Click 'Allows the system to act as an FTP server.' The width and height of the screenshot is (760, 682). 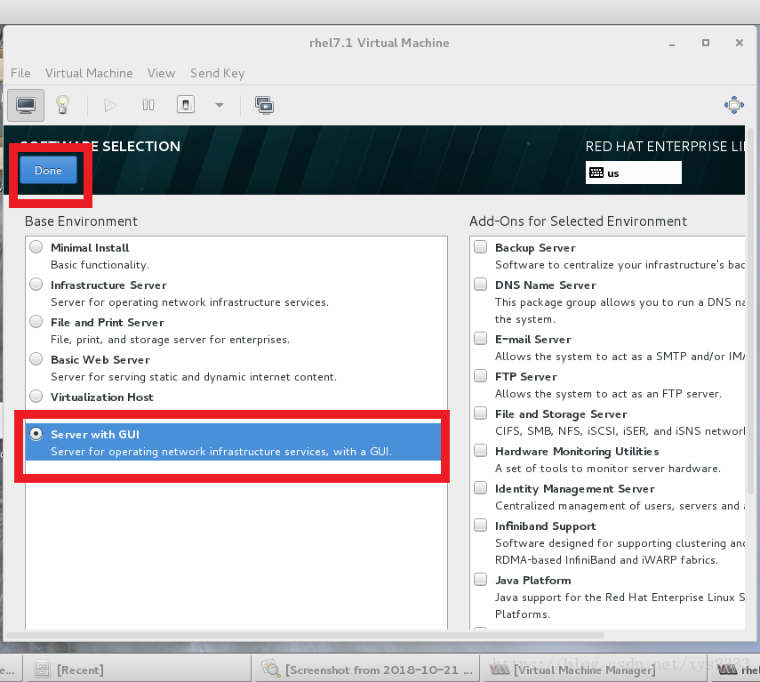coord(608,394)
